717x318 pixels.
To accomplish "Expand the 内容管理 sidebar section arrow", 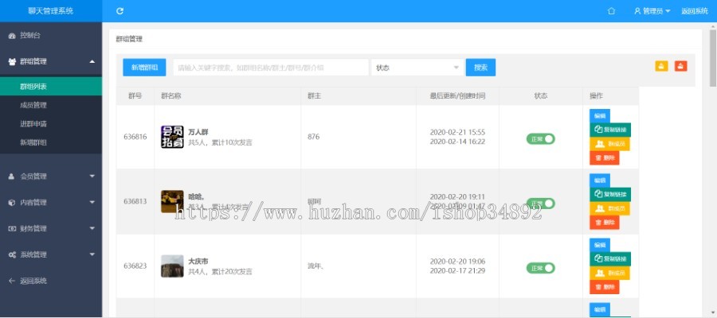I will pyautogui.click(x=92, y=202).
